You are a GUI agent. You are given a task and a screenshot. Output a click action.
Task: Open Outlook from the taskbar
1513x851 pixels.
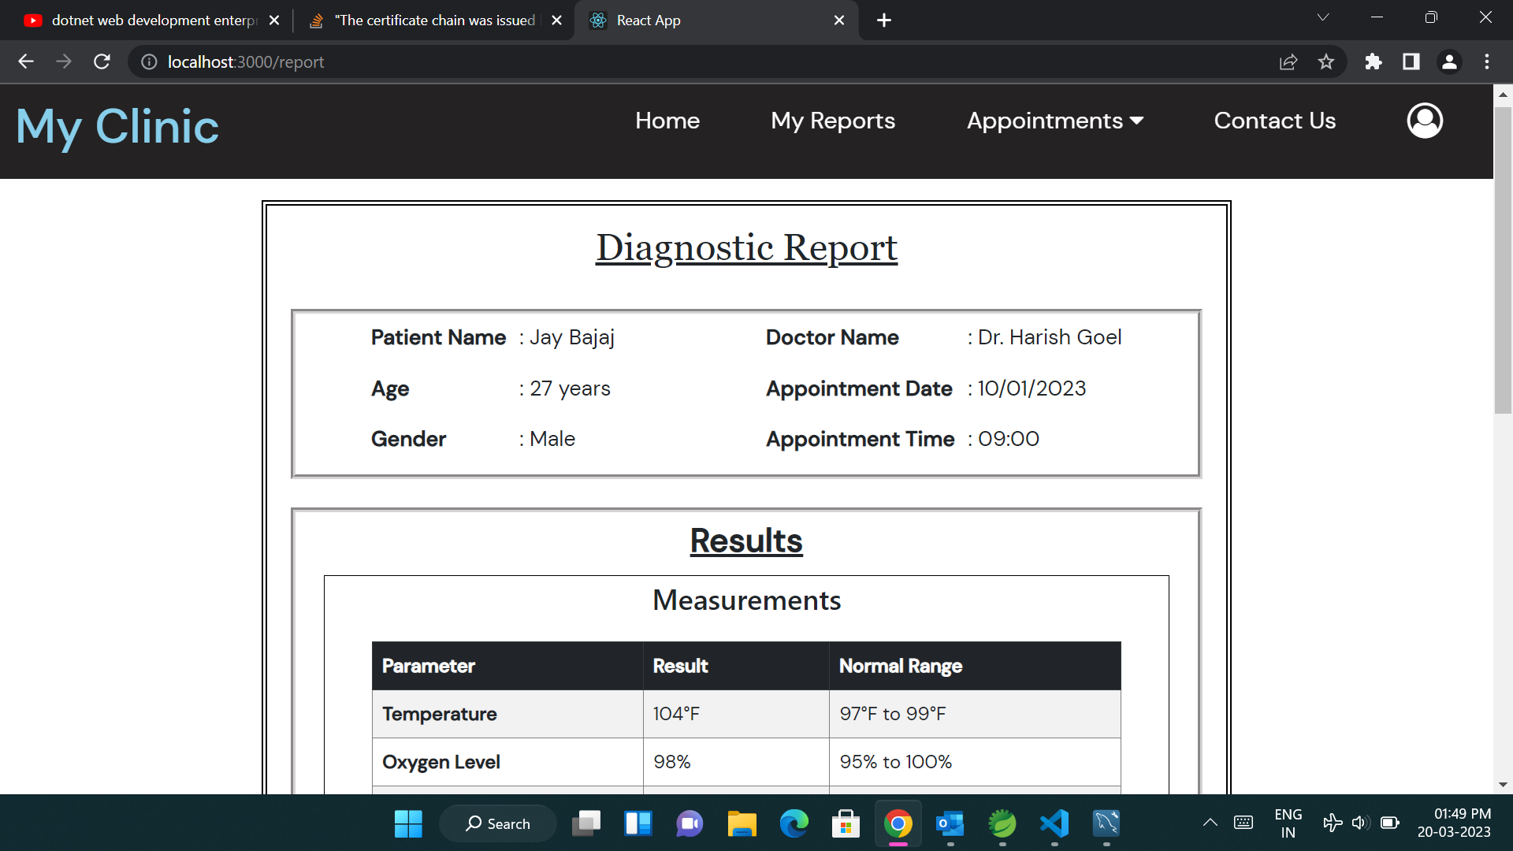950,823
